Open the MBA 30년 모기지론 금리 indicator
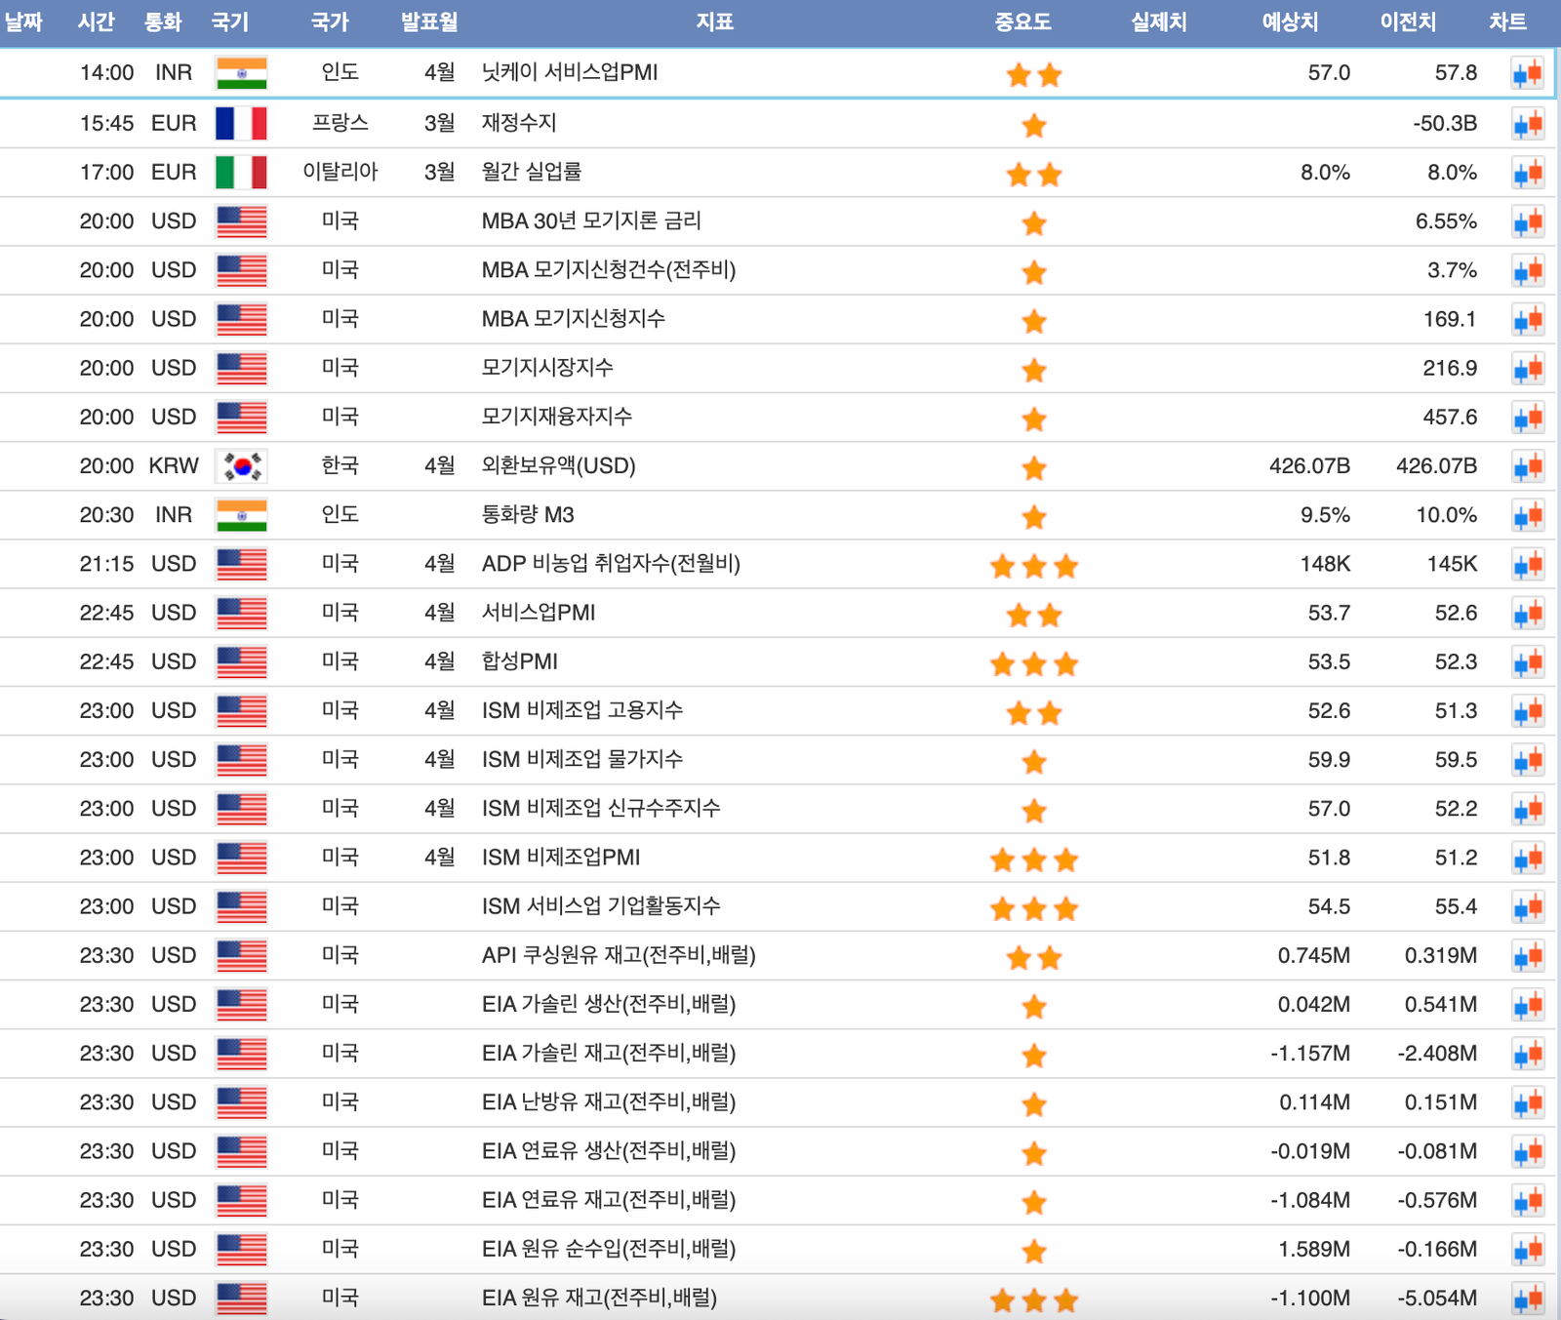Screen dimensions: 1561x1320 591,221
